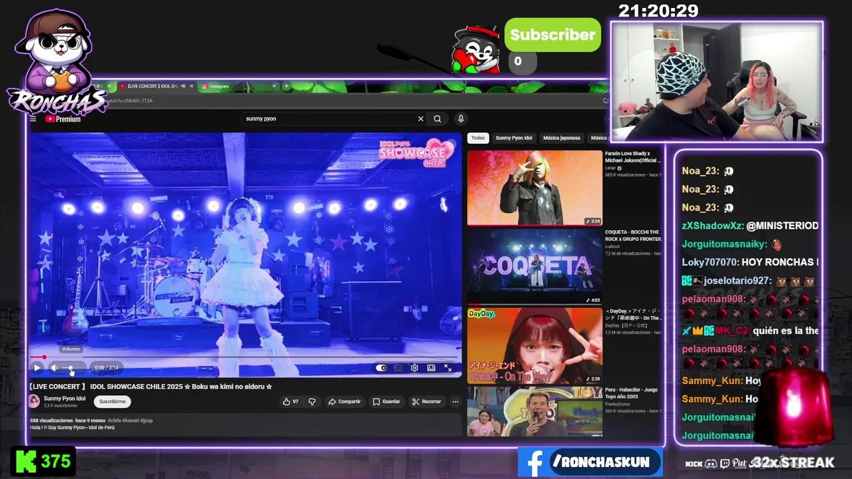
Task: Open the Faraón Love Shady video thumbnail
Action: pos(534,188)
